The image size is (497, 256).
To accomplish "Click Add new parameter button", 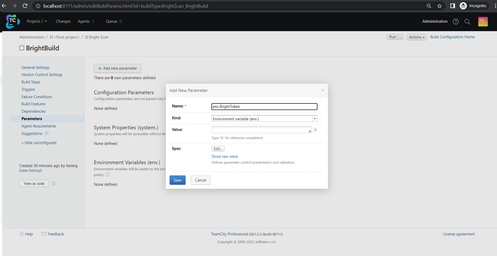I will (117, 68).
